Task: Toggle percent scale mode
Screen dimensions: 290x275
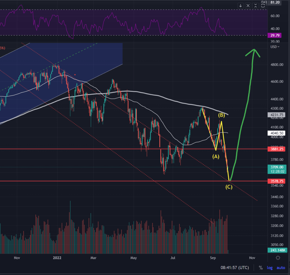Action: [x=261, y=268]
